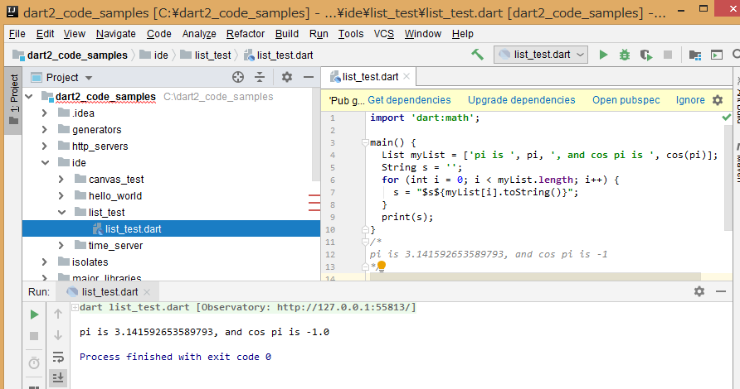Open the Refactor menu

246,34
